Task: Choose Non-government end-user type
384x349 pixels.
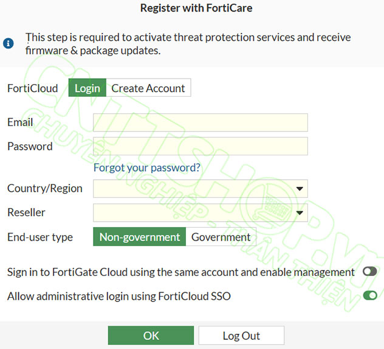Action: coord(140,237)
